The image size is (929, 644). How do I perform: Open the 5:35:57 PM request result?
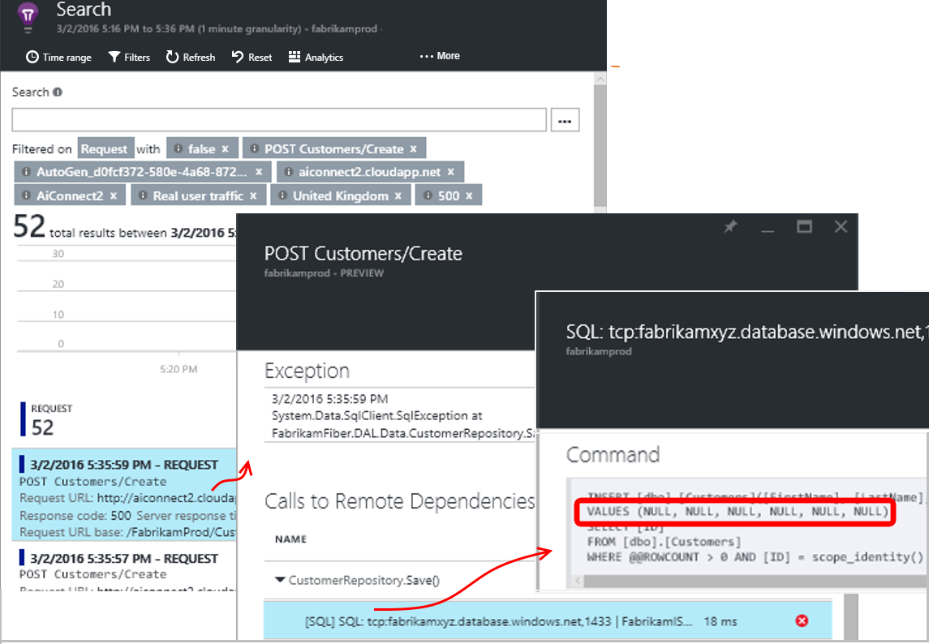[124, 568]
